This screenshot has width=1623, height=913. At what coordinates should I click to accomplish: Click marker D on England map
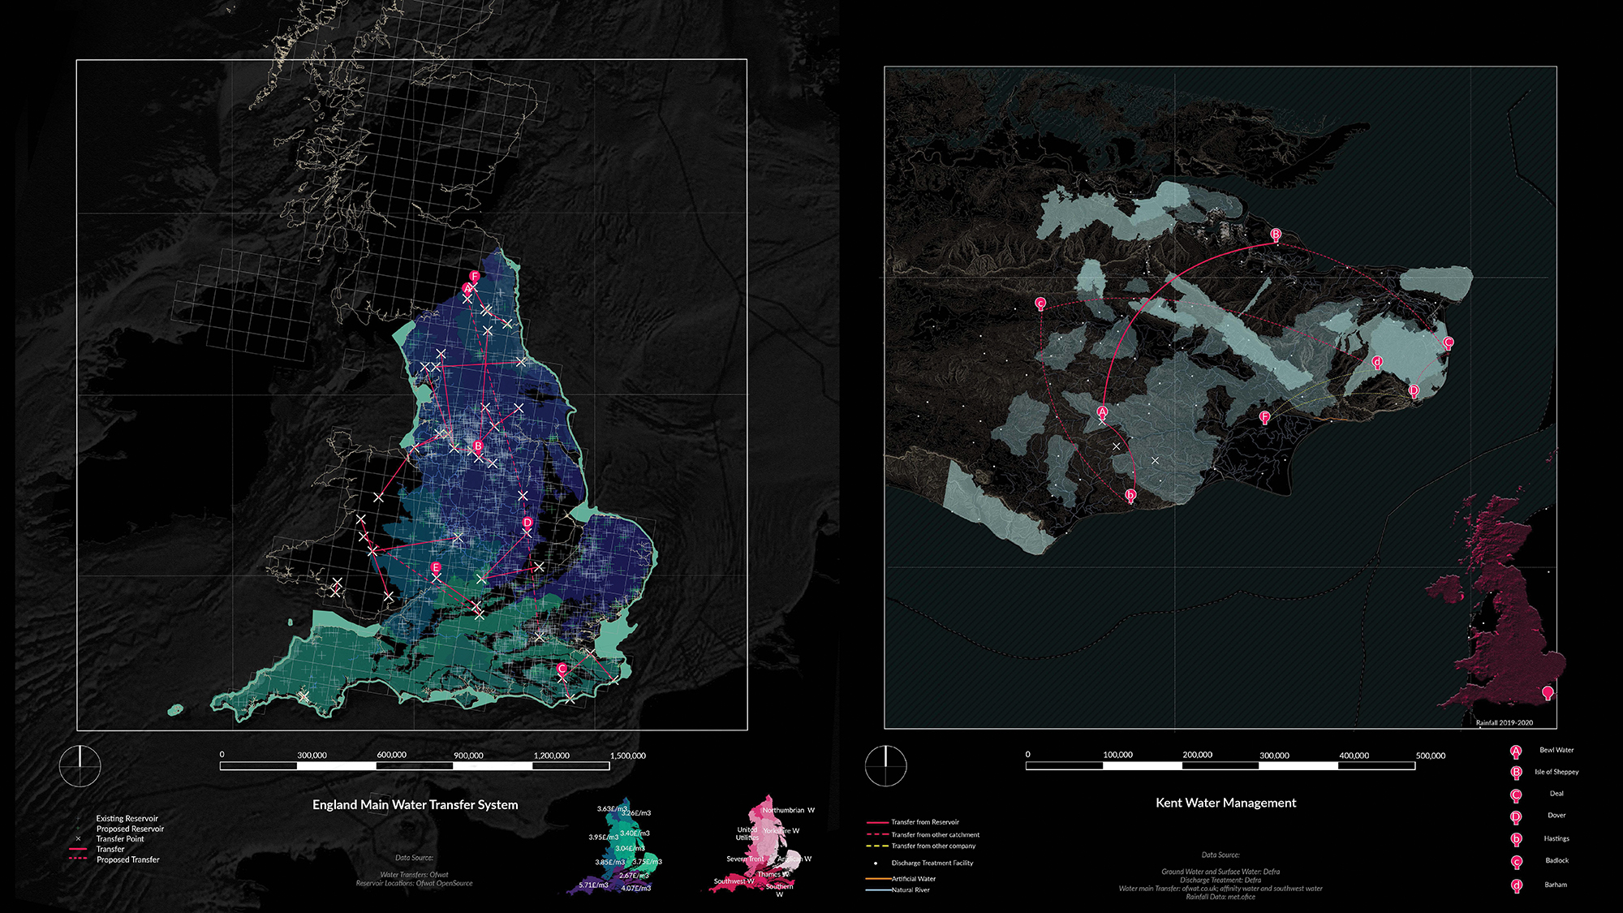point(527,523)
